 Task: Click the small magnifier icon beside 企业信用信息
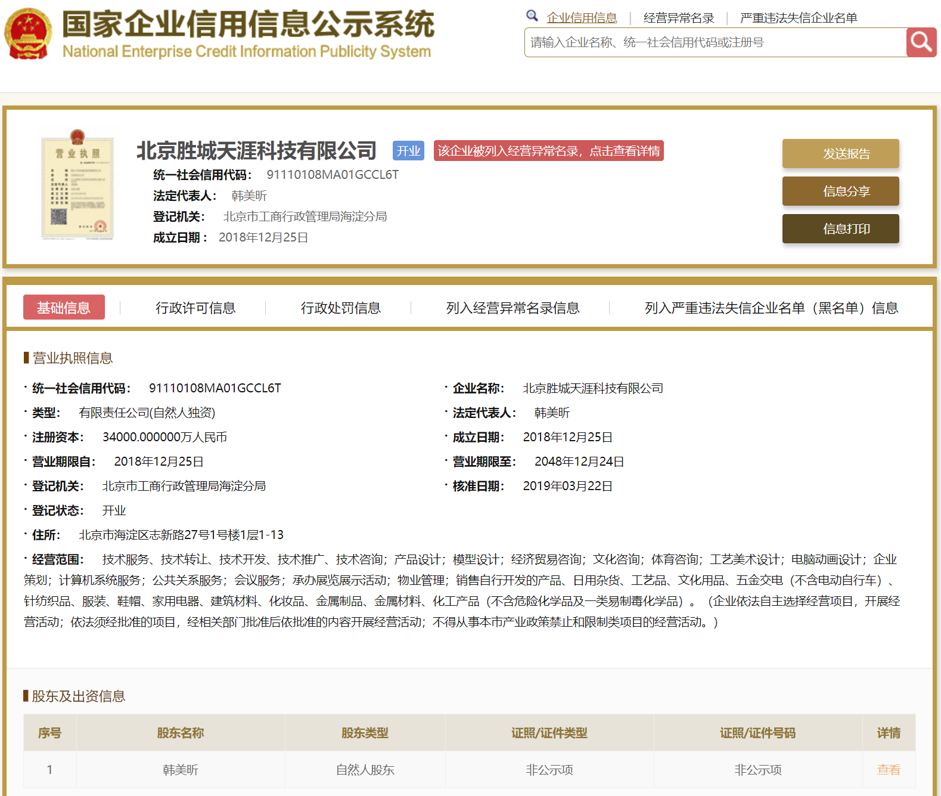(x=532, y=16)
